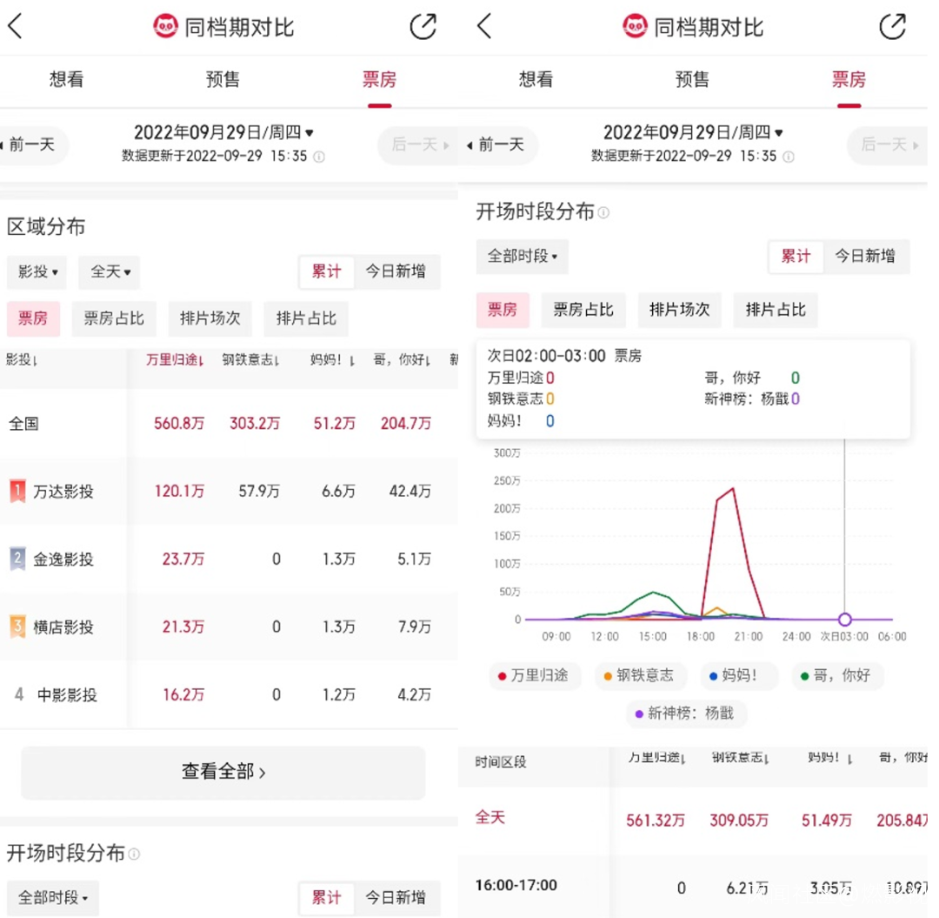Sort time-slot table by 万里归途 column
Image resolution: width=939 pixels, height=918 pixels.
[656, 758]
